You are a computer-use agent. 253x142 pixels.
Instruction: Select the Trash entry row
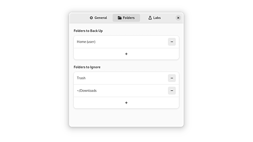[x=114, y=78]
